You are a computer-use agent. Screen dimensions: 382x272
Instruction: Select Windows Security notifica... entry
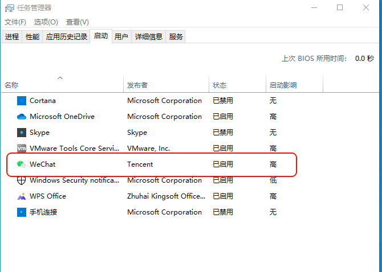click(74, 180)
